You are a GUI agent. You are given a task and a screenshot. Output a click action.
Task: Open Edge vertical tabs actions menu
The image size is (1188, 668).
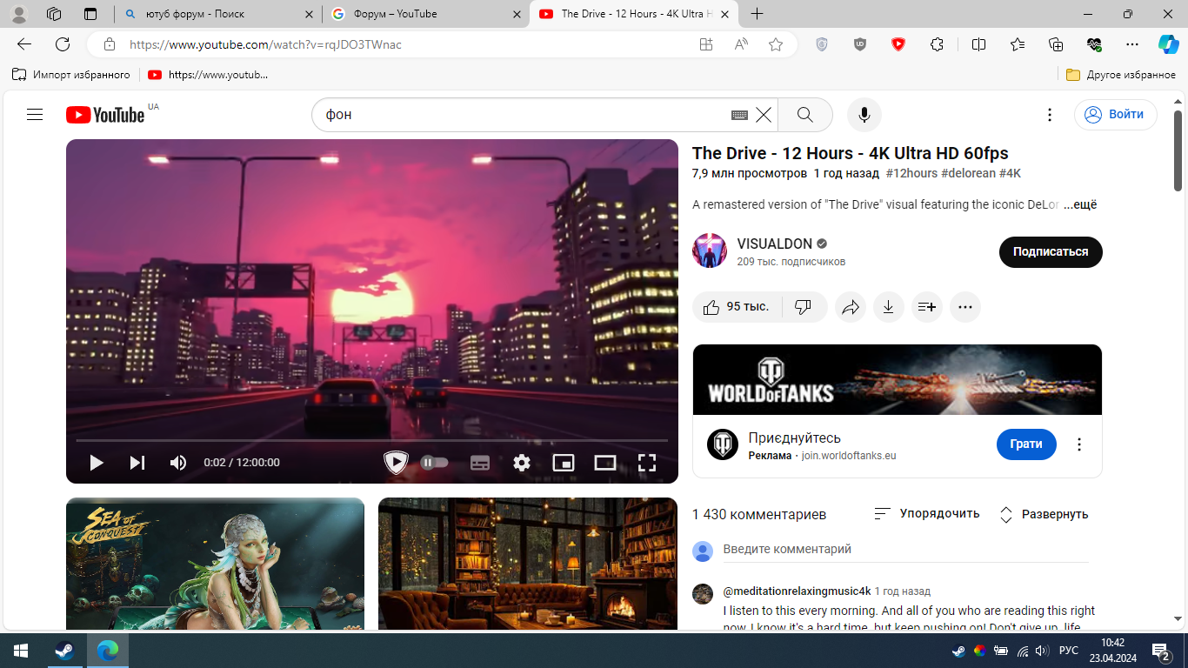[x=91, y=14]
